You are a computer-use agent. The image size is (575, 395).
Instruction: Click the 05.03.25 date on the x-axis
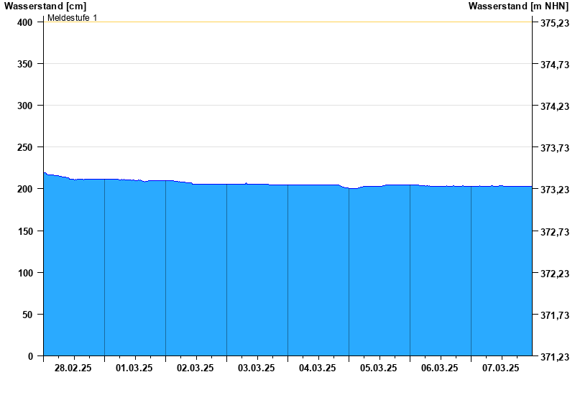coord(379,368)
